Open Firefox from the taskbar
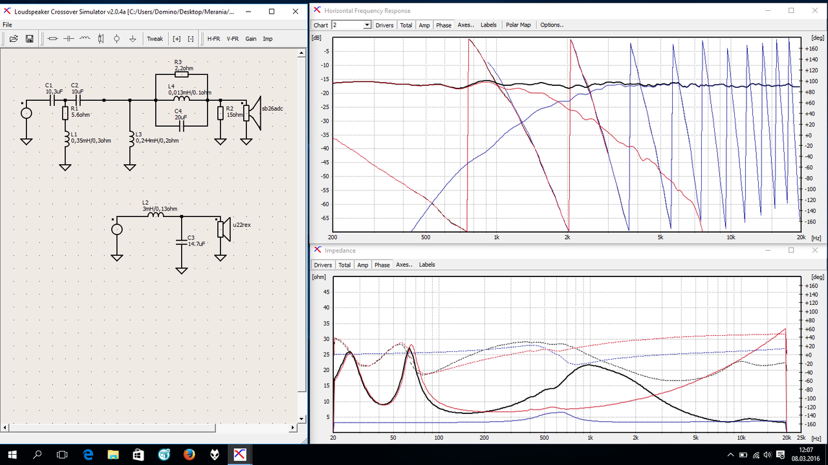Image resolution: width=828 pixels, height=465 pixels. [x=190, y=455]
